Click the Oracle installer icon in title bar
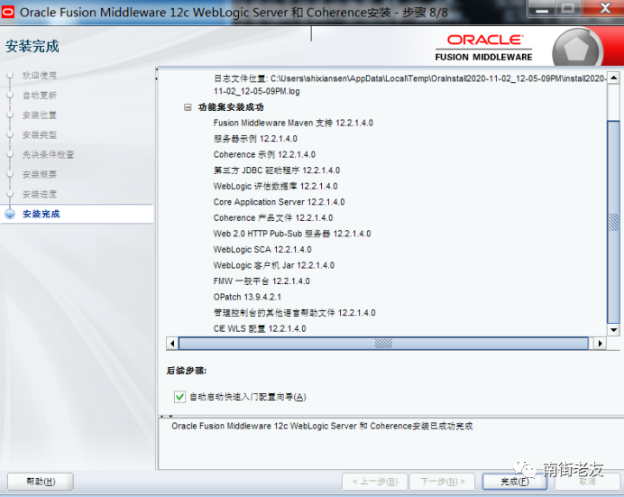This screenshot has width=624, height=497. click(8, 12)
